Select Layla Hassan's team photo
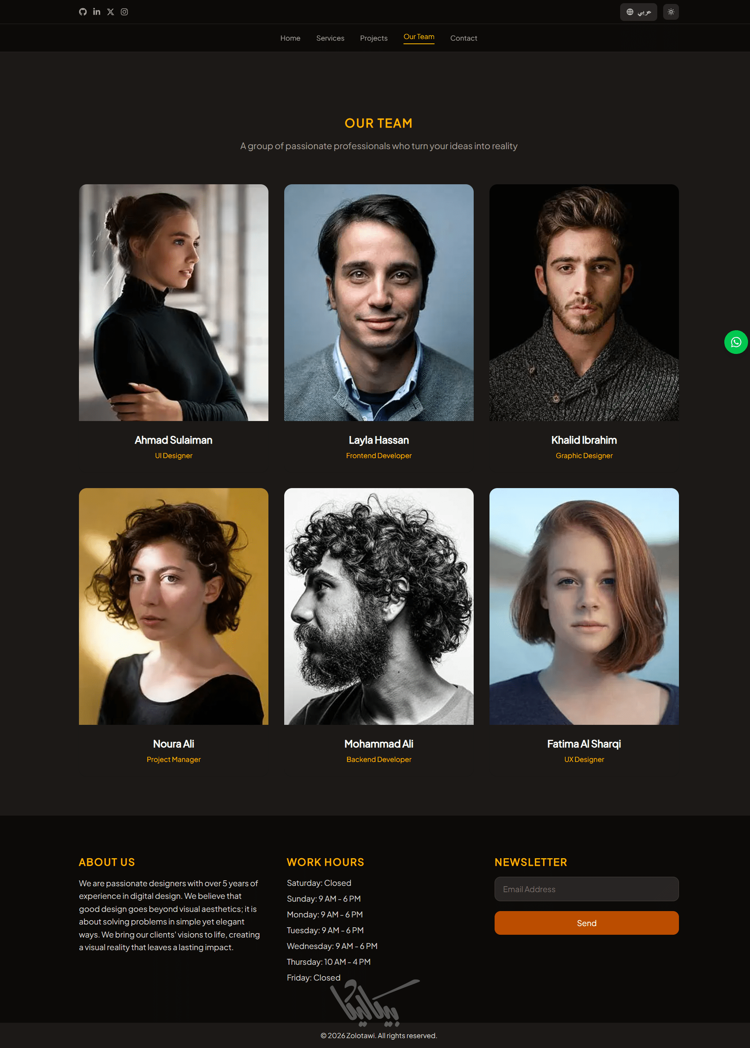Screen dimensions: 750x1048 tap(379, 302)
